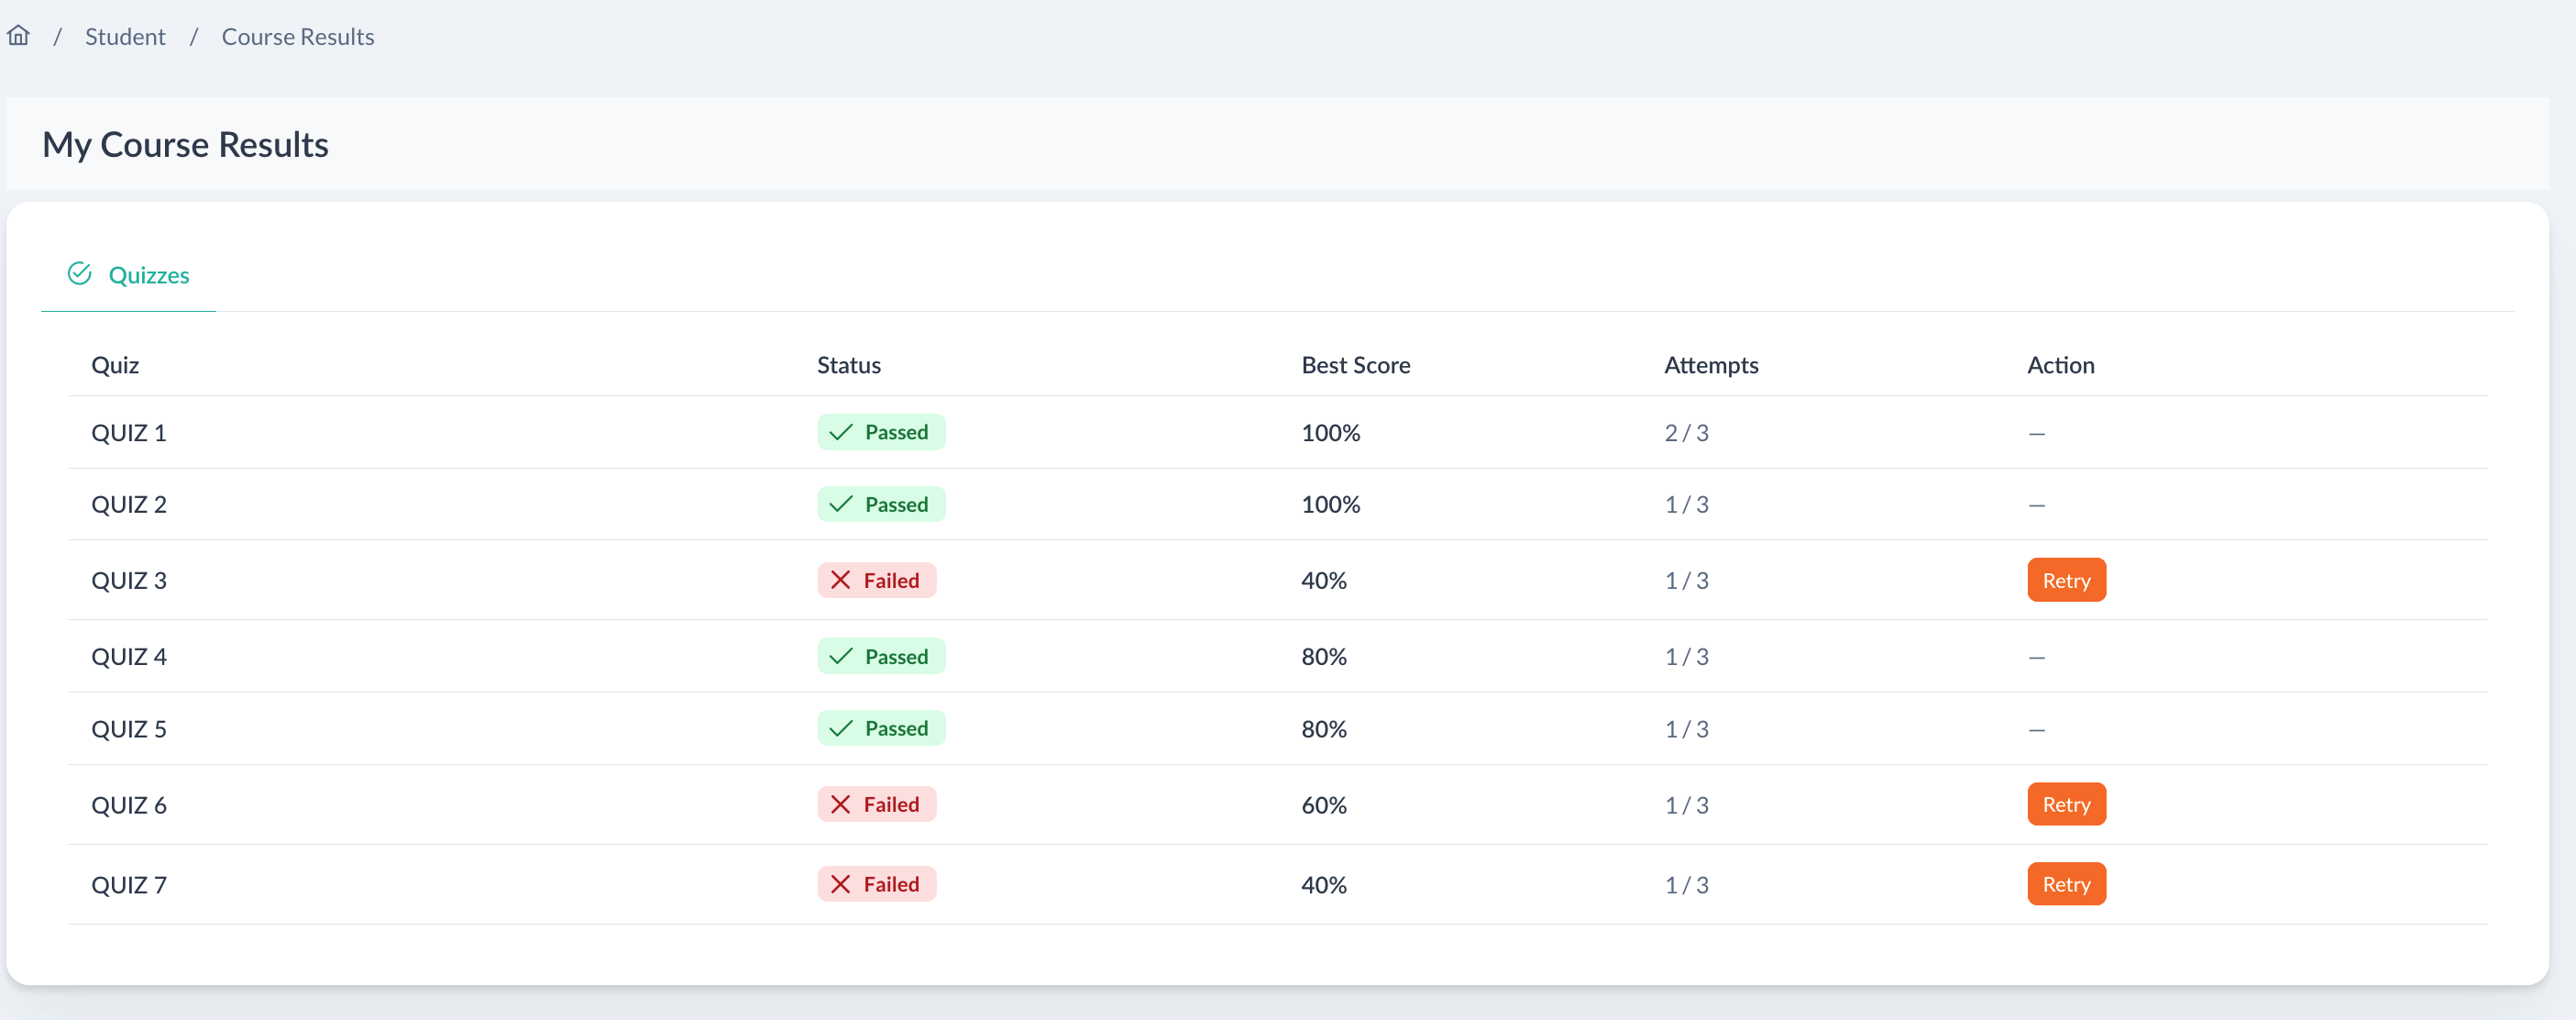Click the X icon in QUIZ 7 status
The image size is (2576, 1020).
click(x=840, y=885)
